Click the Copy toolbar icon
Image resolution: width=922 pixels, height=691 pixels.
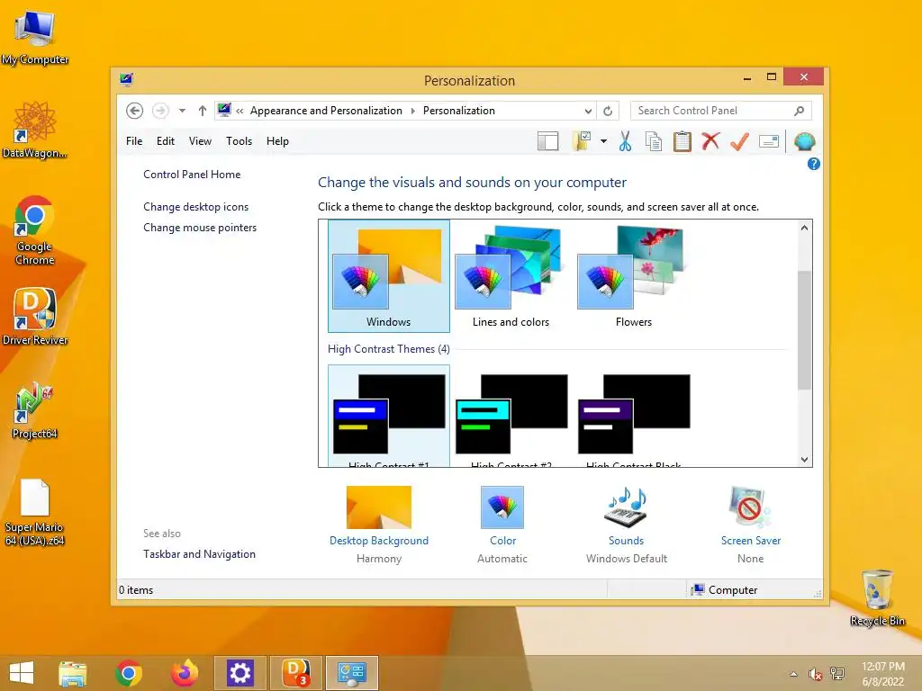click(654, 141)
